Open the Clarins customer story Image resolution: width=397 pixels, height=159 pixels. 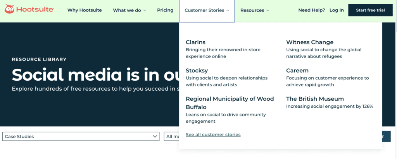point(195,42)
